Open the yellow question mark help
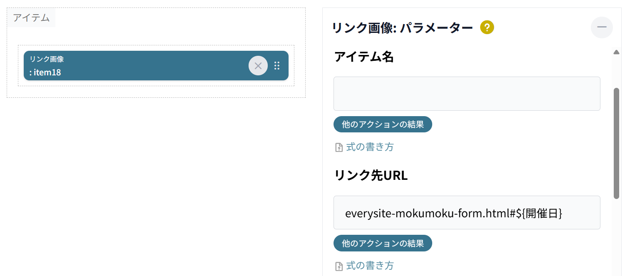Screen dimensions: 625x276 (487, 27)
